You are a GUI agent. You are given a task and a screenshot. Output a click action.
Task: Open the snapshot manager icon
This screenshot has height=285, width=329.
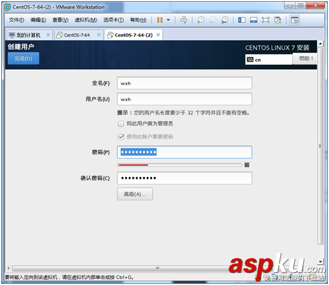click(x=225, y=20)
